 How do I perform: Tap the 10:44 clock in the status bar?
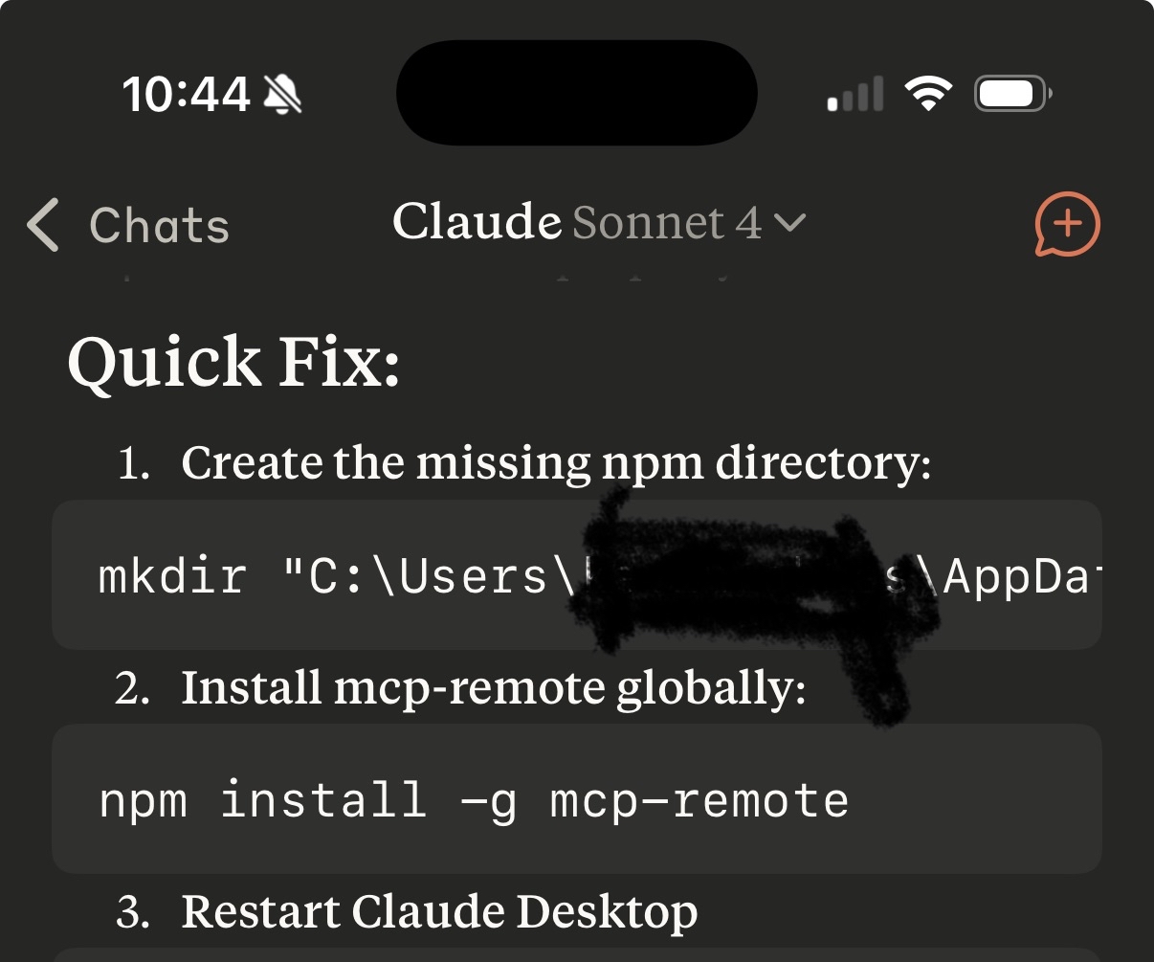[x=187, y=94]
